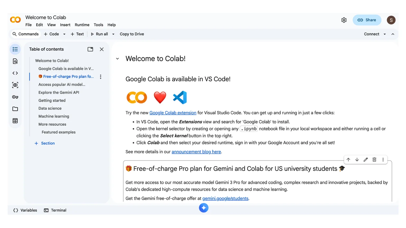Move cell down arrow icon

click(x=357, y=160)
